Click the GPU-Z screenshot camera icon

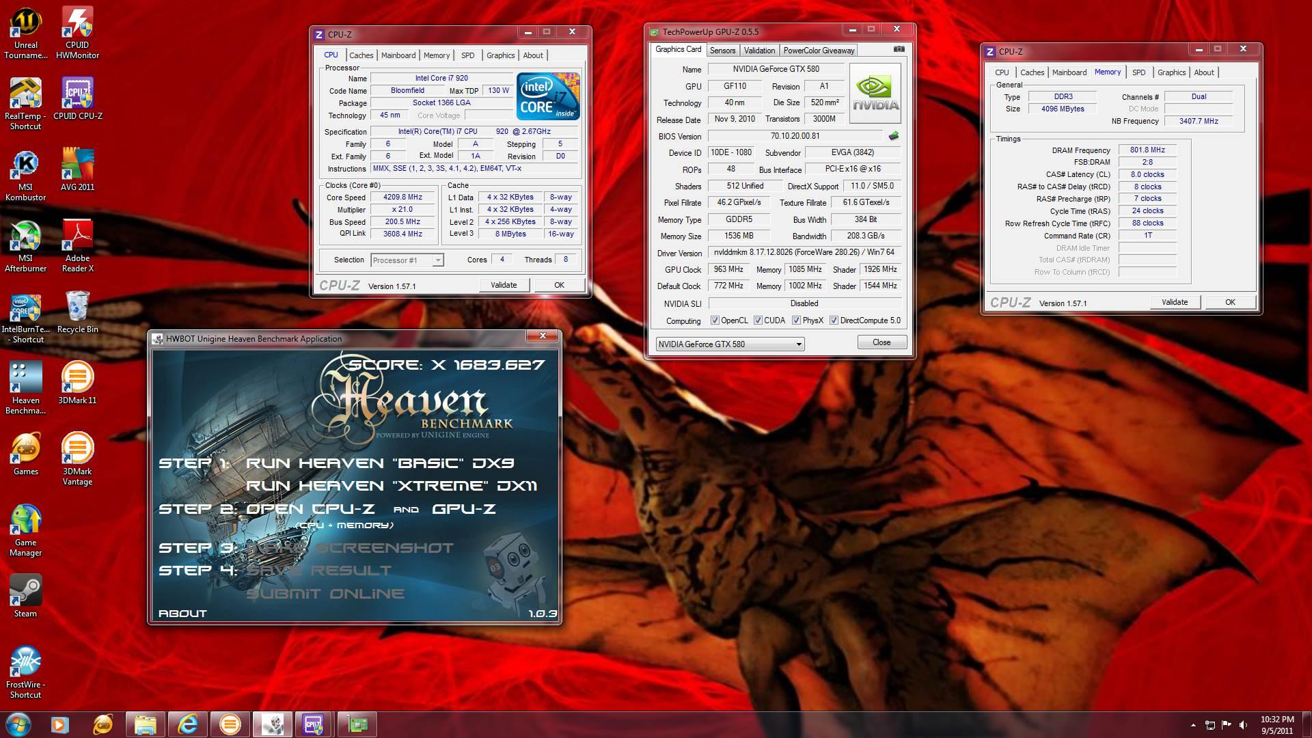click(899, 49)
